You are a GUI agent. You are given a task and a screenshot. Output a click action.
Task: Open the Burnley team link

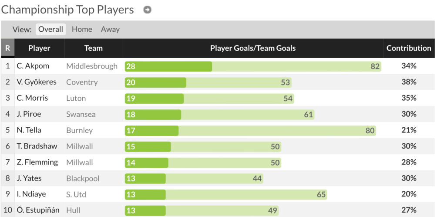point(79,130)
